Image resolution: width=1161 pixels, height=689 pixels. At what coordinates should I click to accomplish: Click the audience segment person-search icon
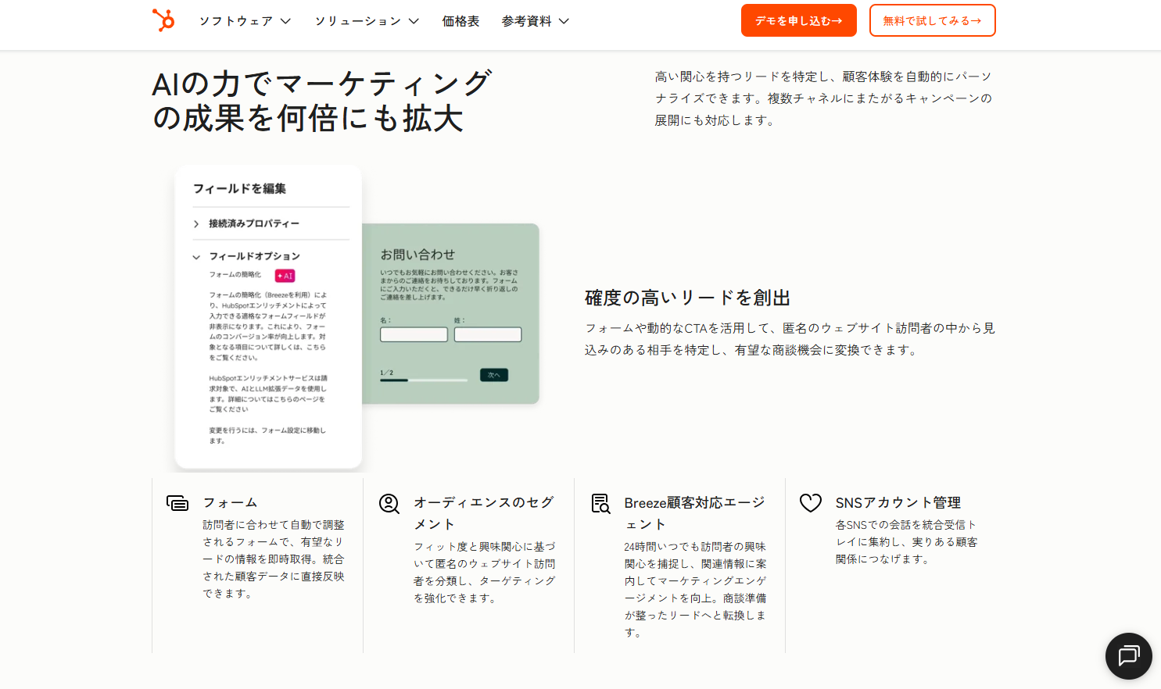(x=389, y=504)
